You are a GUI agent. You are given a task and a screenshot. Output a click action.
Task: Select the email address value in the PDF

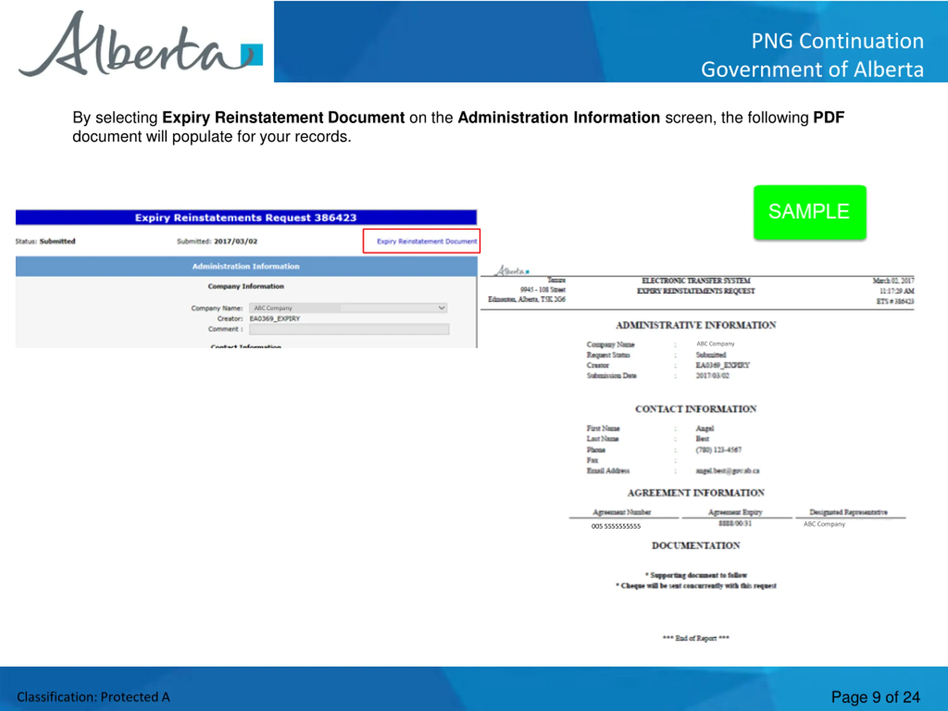[x=727, y=471]
